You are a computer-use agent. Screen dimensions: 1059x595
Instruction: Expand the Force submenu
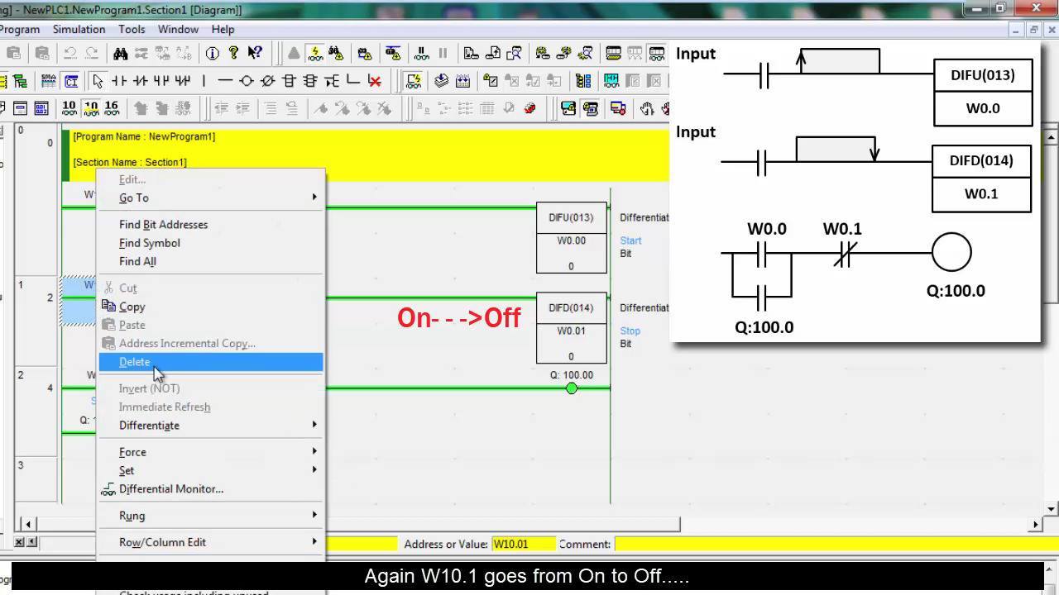tap(211, 452)
